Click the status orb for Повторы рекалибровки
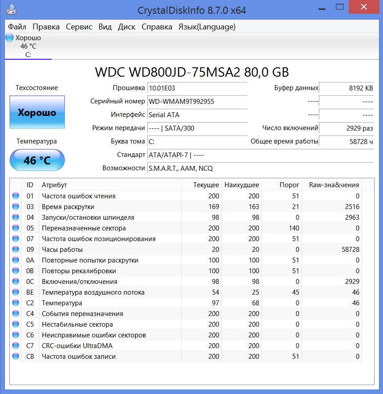The width and height of the screenshot is (383, 394). click(x=16, y=271)
